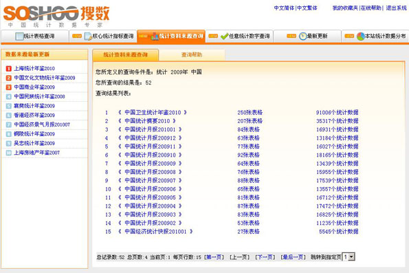Click the pie chart icon beside 本站统计数据分布
409x273 pixels.
click(360, 36)
